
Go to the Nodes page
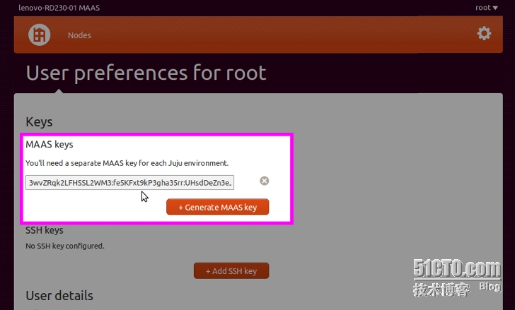point(79,35)
